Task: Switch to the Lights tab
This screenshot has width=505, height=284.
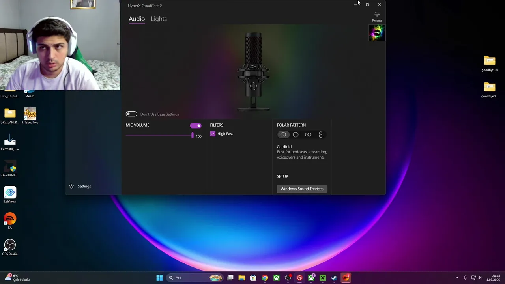Action: click(x=159, y=19)
